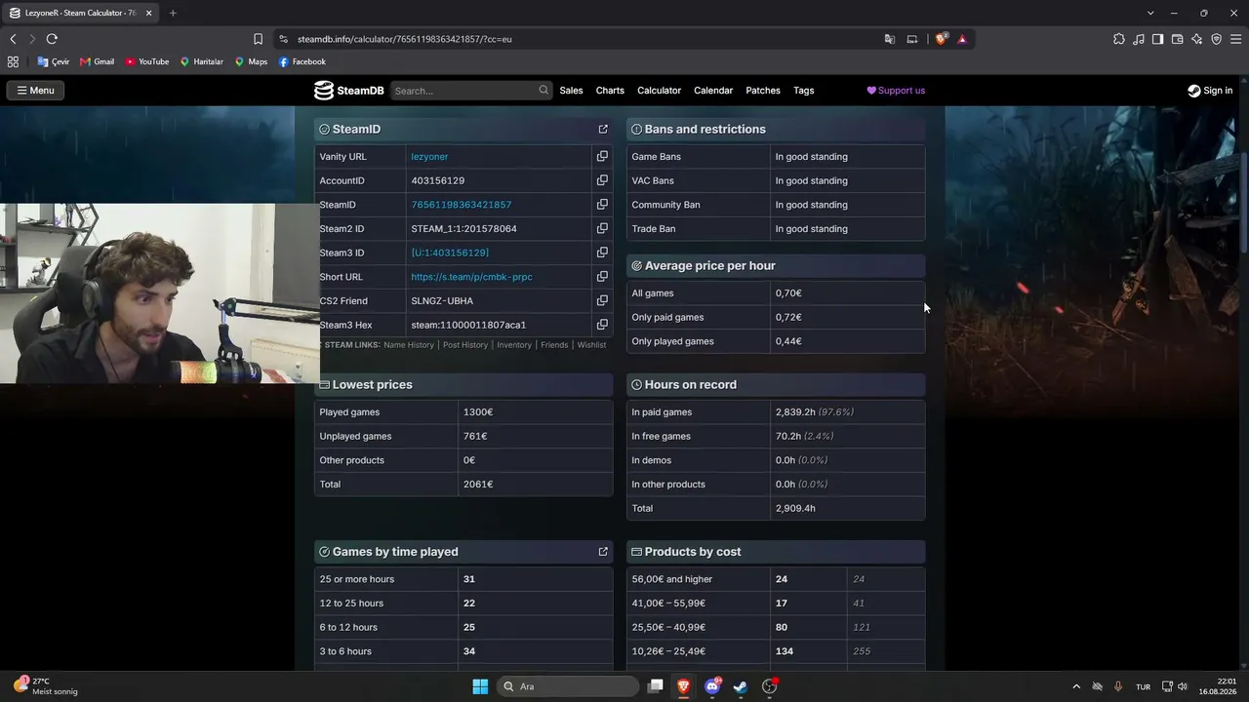
Task: Open the Brave Wallet icon
Action: point(1177,39)
